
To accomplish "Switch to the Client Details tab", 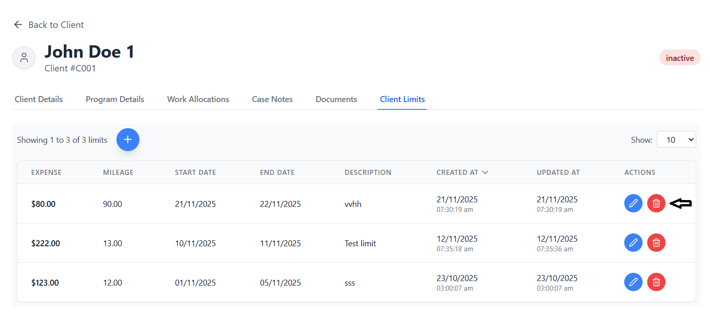I will click(x=39, y=99).
